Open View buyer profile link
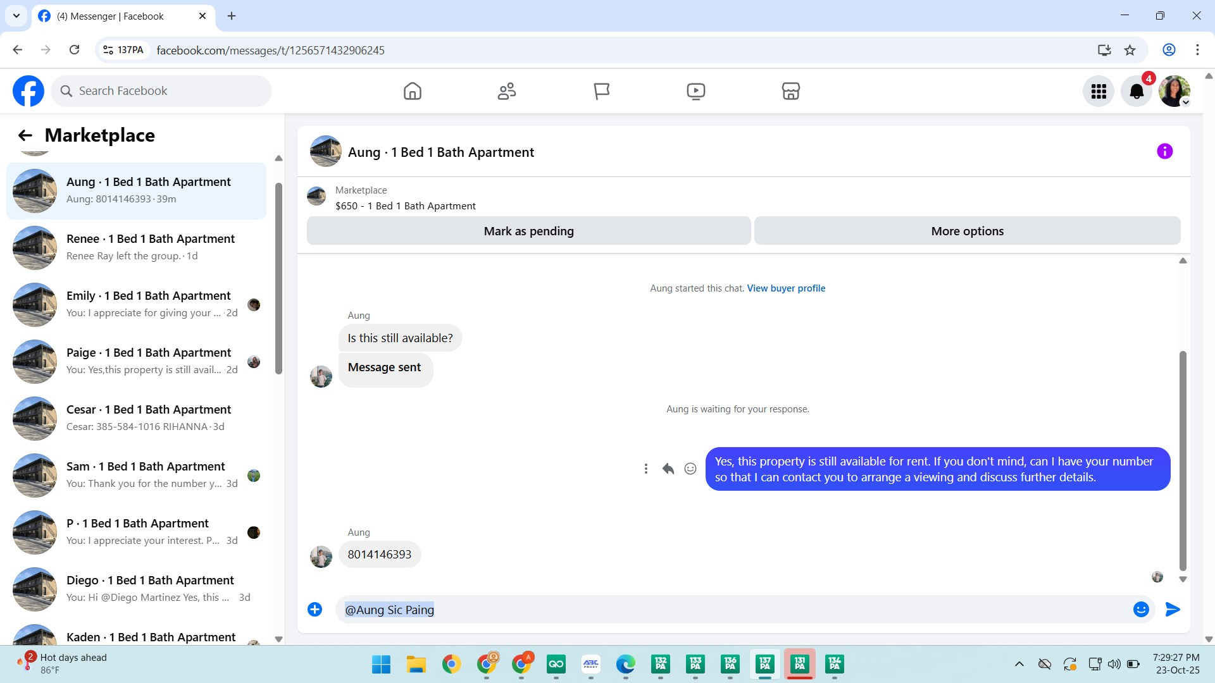This screenshot has height=683, width=1215. point(786,288)
